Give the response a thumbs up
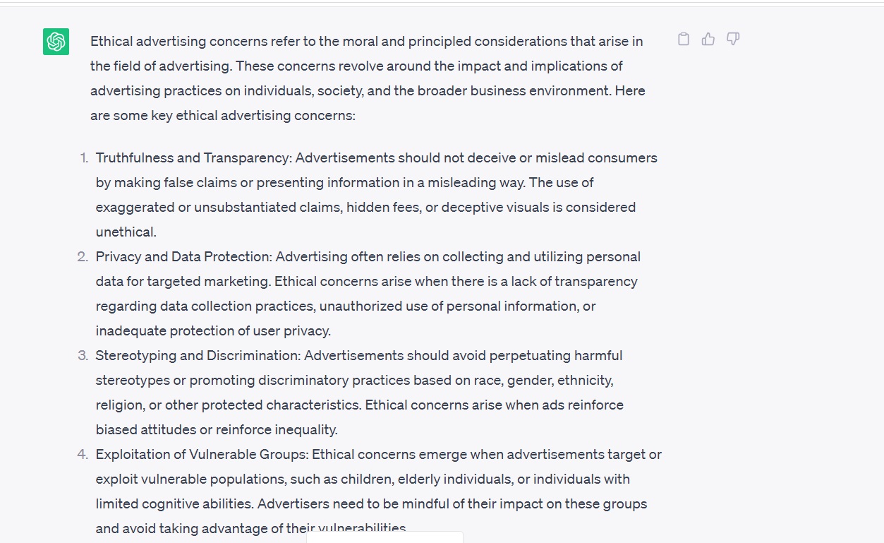Image resolution: width=884 pixels, height=543 pixels. (708, 40)
